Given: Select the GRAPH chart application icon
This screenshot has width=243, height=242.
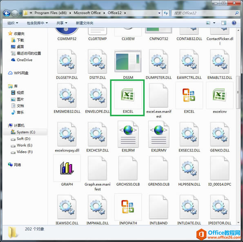Looking at the screenshot, I should click(x=67, y=168).
